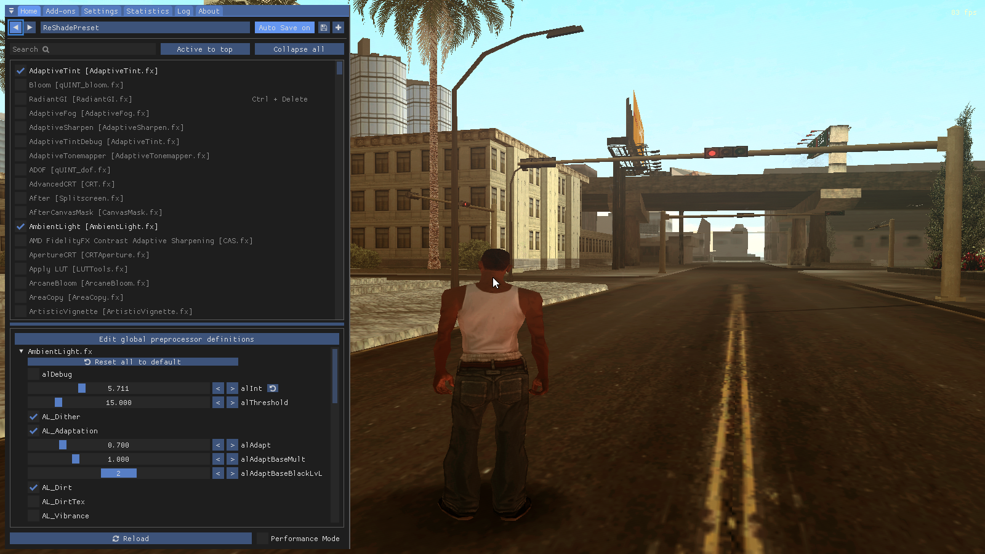The height and width of the screenshot is (554, 985).
Task: Click Reset all to default button
Action: tap(132, 362)
